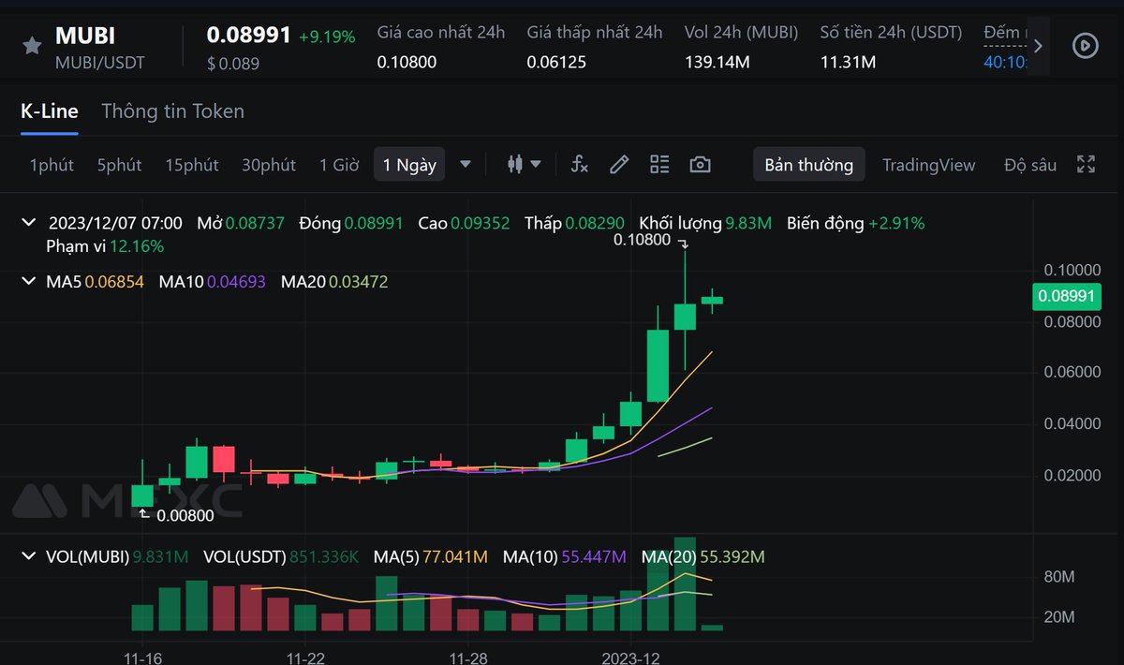The height and width of the screenshot is (665, 1124).
Task: Select the 1 Ngày interval
Action: click(409, 165)
